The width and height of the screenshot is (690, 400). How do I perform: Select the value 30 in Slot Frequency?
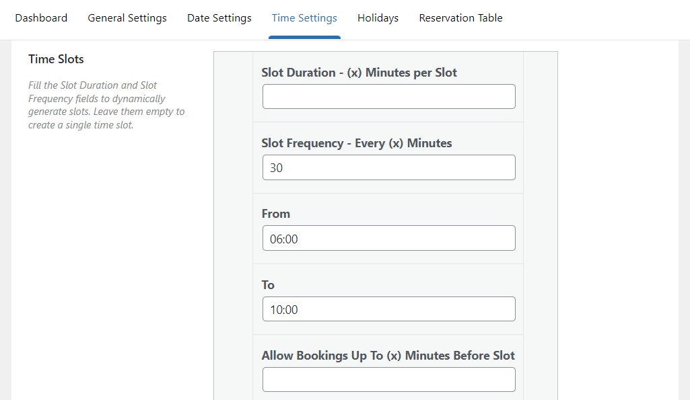274,167
